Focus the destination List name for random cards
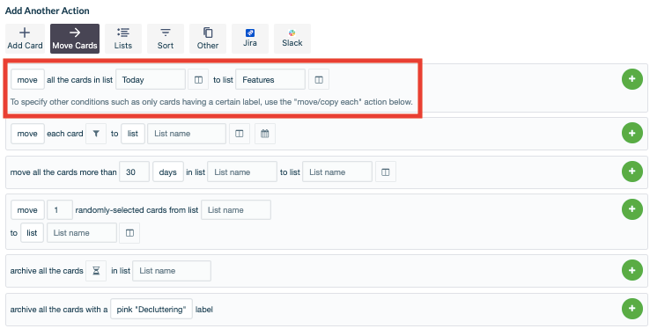650x336 pixels. tap(82, 233)
